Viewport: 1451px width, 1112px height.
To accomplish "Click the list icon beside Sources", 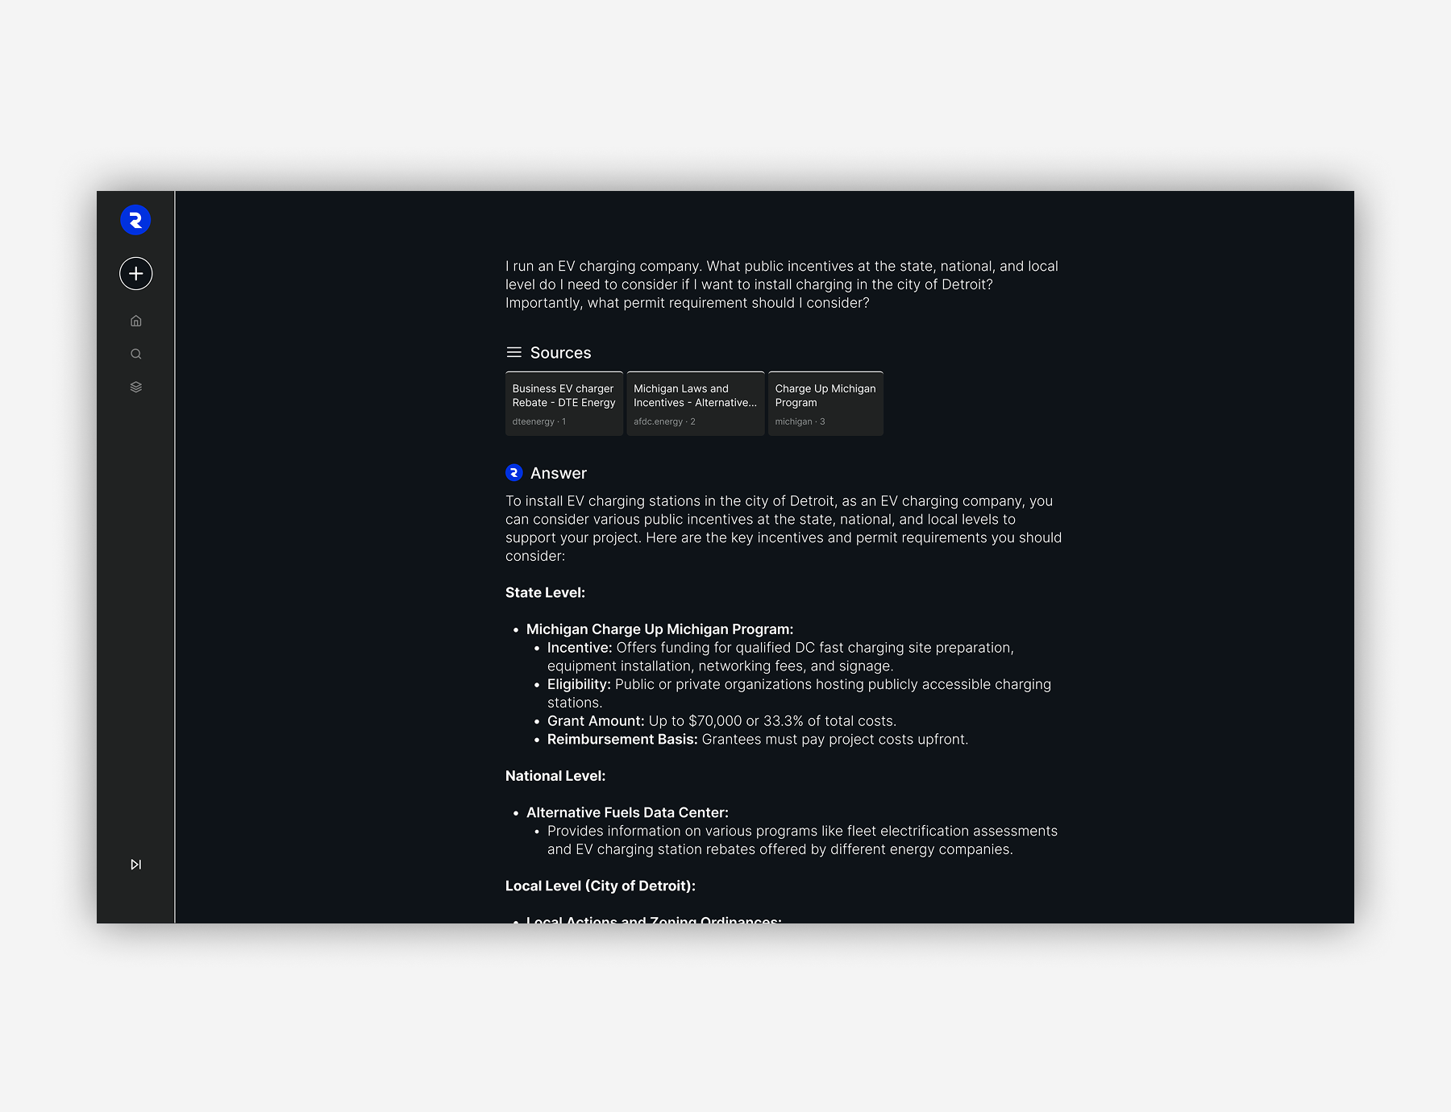I will tap(513, 352).
